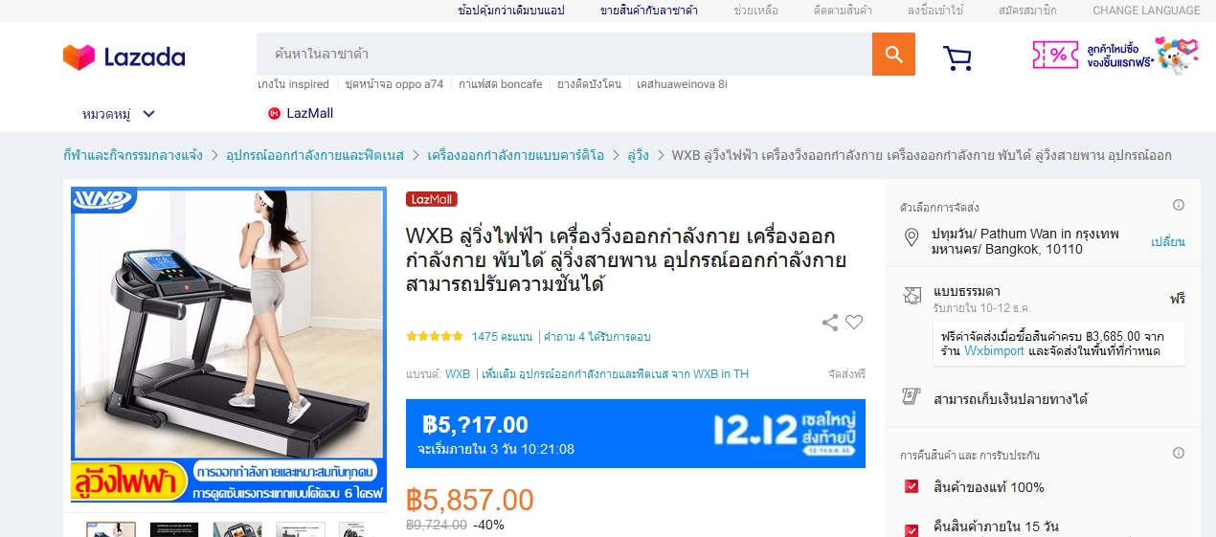Open CHANGE LANGUAGE menu
Image resolution: width=1216 pixels, height=537 pixels.
[x=1146, y=11]
